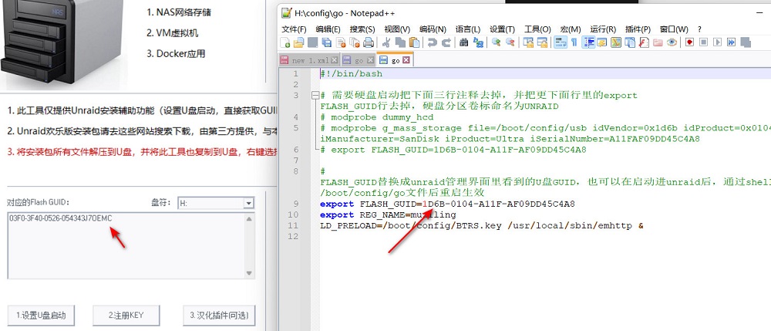Toggle the Document map icon
771x331 pixels.
615,42
